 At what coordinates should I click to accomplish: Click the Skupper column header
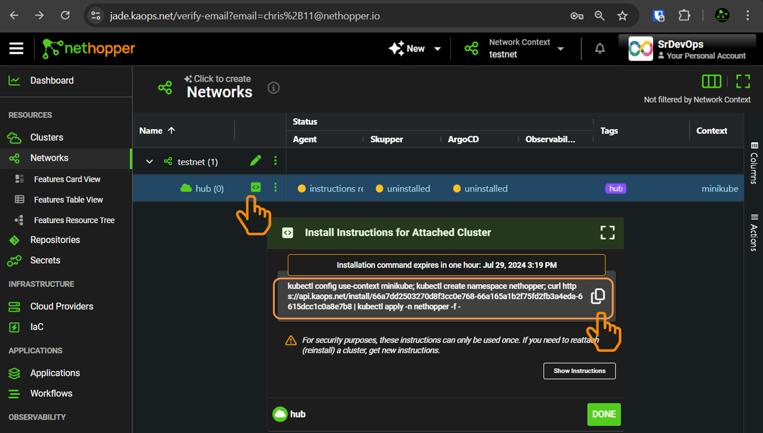tap(387, 139)
